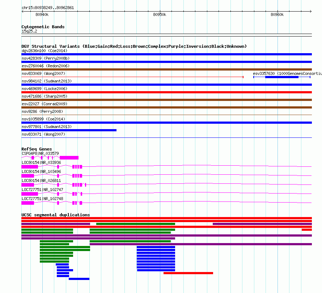The height and width of the screenshot is (293, 322).
Task: Click the nsv977801 (Sudmant2013) label
Action: tap(47, 127)
